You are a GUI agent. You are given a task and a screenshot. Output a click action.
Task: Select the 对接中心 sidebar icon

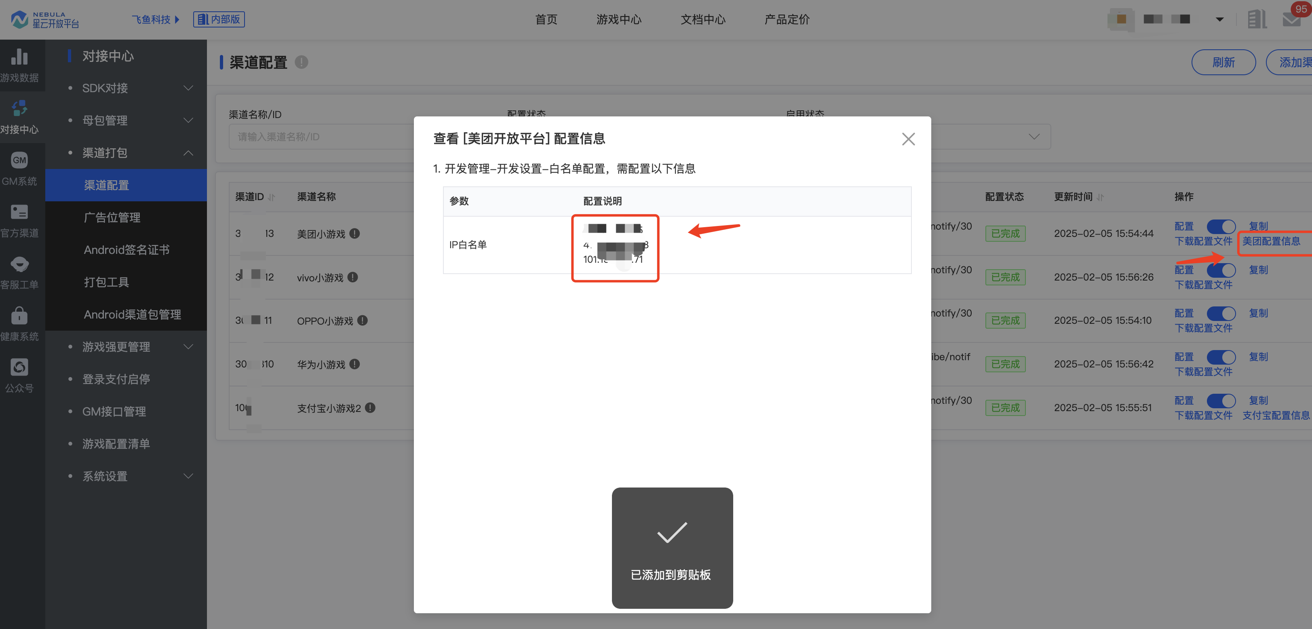click(x=19, y=117)
